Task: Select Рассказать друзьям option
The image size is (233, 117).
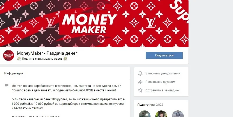Action: click(x=160, y=82)
